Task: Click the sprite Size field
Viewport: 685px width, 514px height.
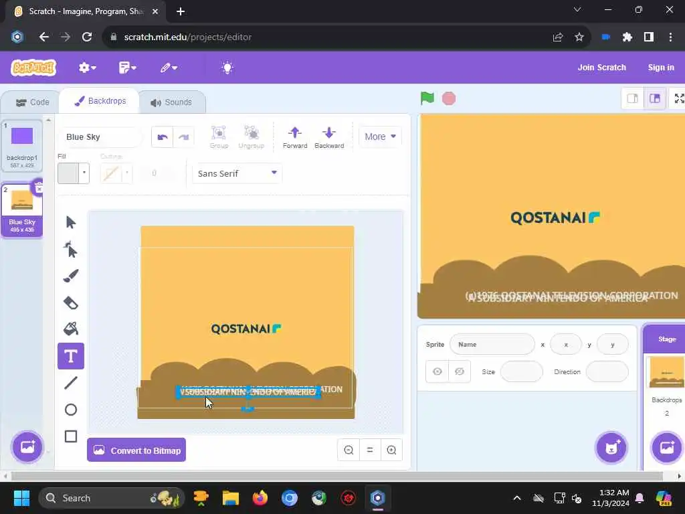Action: [x=521, y=371]
